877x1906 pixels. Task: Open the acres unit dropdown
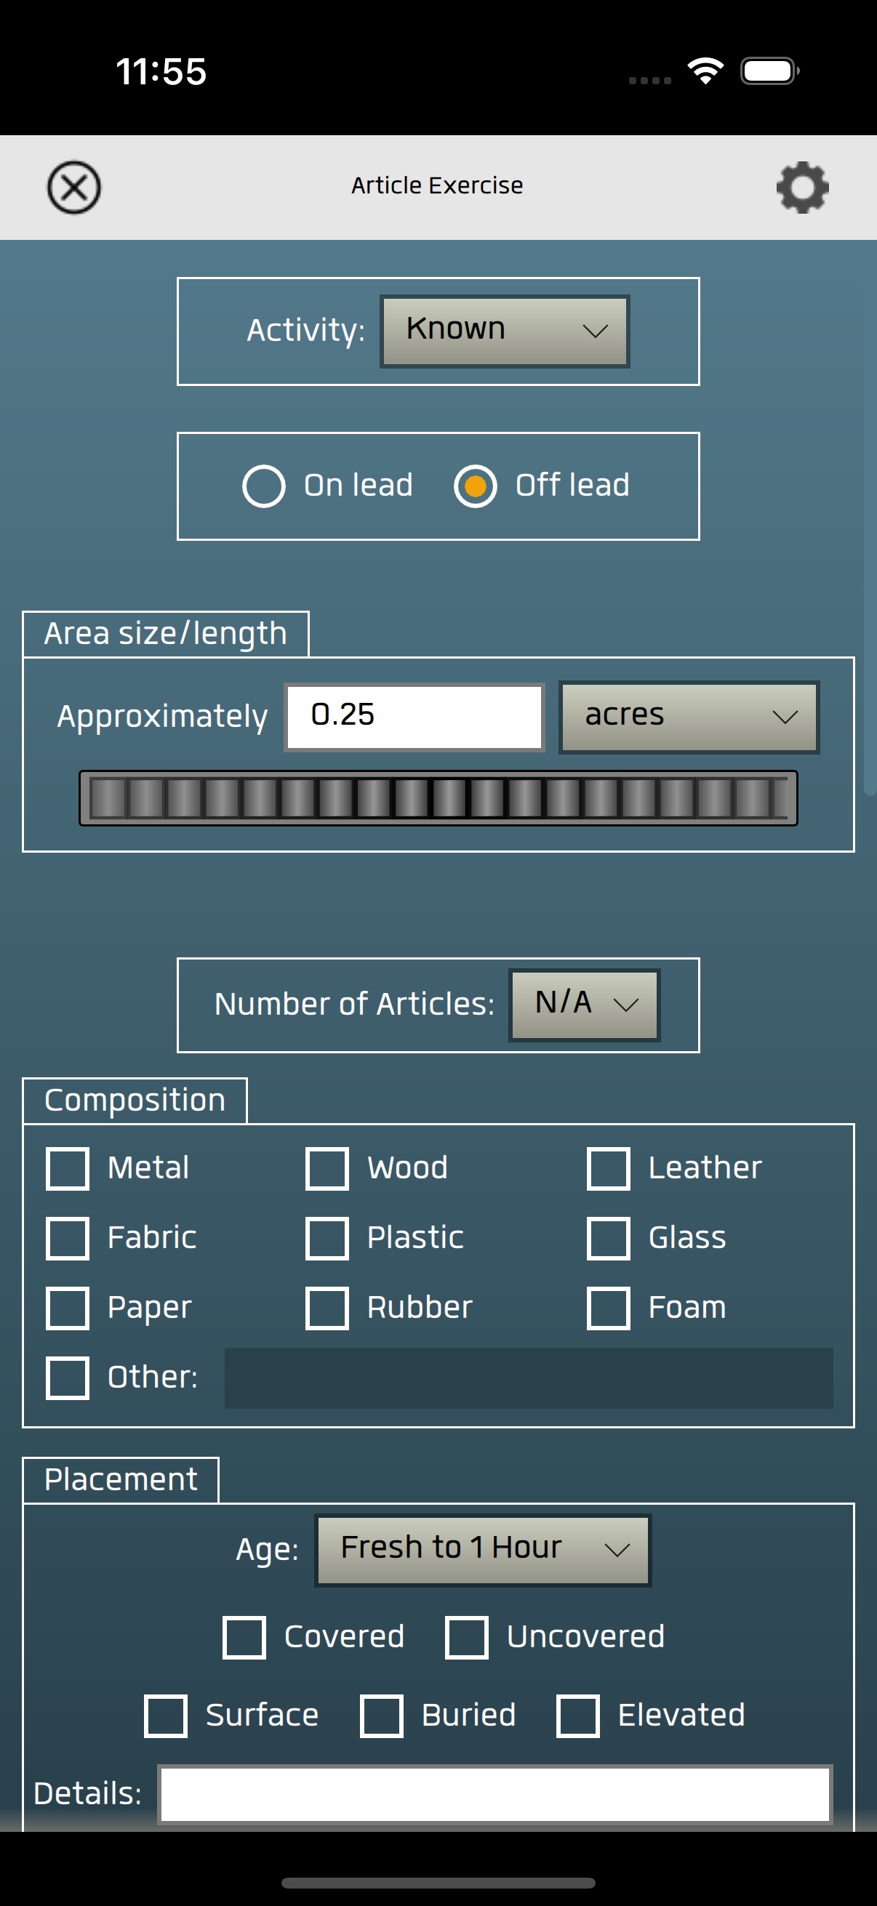click(689, 717)
